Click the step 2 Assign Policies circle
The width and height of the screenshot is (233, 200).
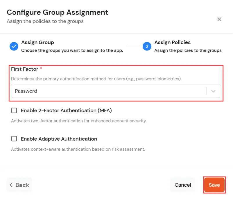pyautogui.click(x=147, y=46)
